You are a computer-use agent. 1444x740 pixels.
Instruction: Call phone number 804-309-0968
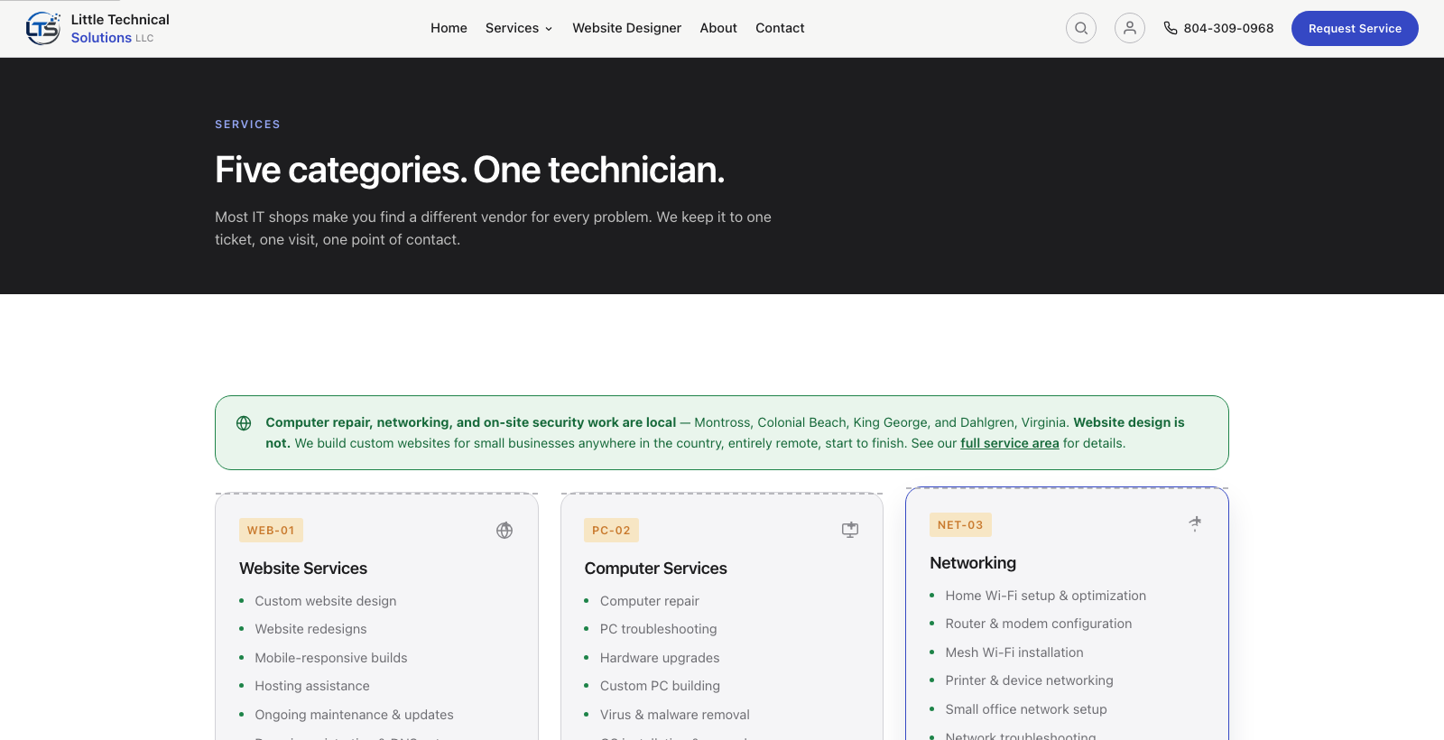(x=1228, y=28)
